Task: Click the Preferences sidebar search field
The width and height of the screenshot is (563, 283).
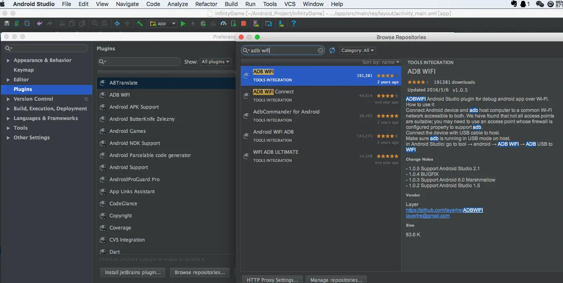Action: click(46, 48)
